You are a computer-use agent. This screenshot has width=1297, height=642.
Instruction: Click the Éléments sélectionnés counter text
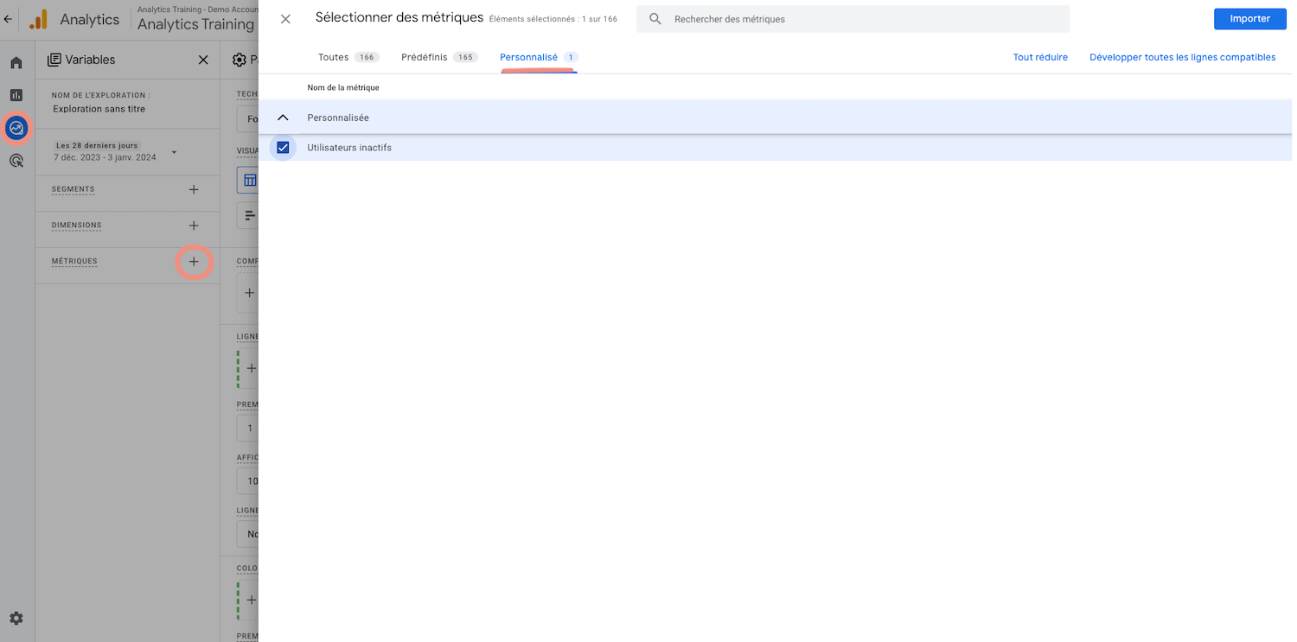[x=553, y=19]
